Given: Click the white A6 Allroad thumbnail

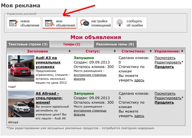Looking at the screenshot, I should coord(21,104).
